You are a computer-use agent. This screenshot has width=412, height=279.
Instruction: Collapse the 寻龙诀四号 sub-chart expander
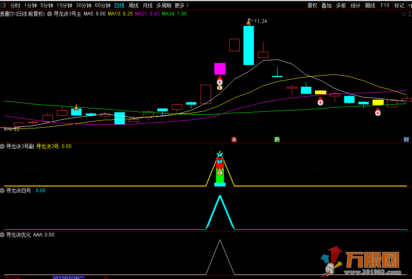tap(2, 191)
